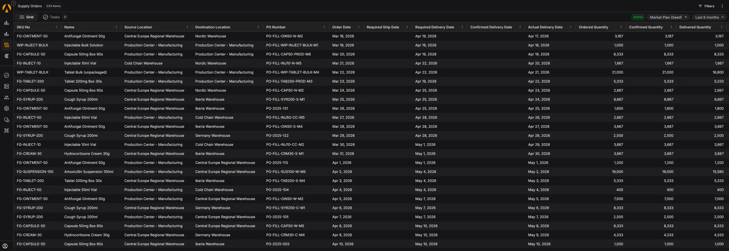The image size is (729, 251).
Task: Sort by the Order Date header
Action: tap(342, 27)
